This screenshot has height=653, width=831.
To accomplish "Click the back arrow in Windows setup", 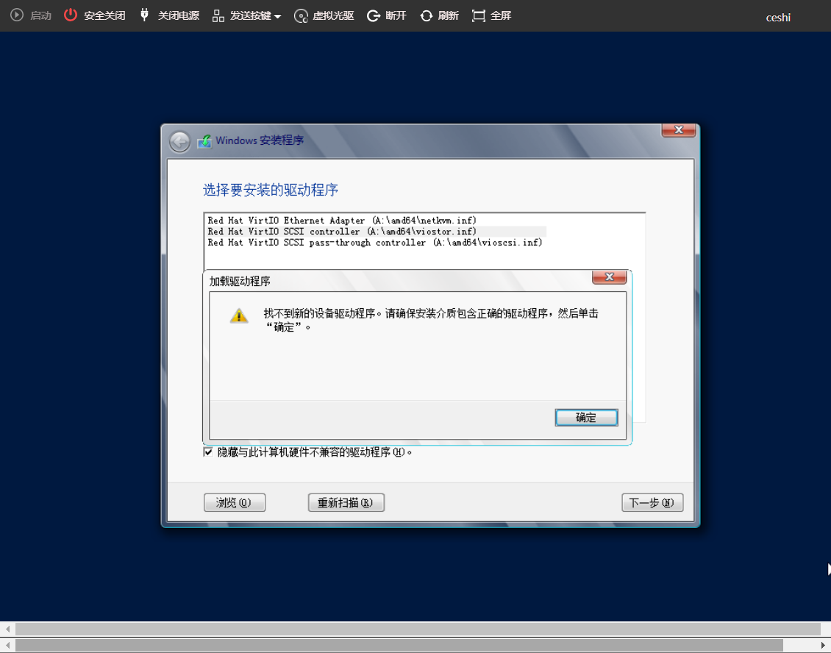I will pos(179,141).
